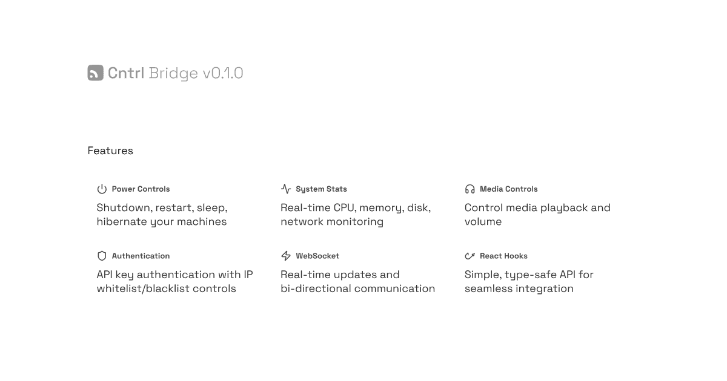The image size is (727, 381).
Task: Click the shutdown, restart, sleep description
Action: (x=162, y=215)
